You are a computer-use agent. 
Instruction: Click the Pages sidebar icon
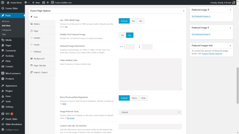tap(3, 45)
